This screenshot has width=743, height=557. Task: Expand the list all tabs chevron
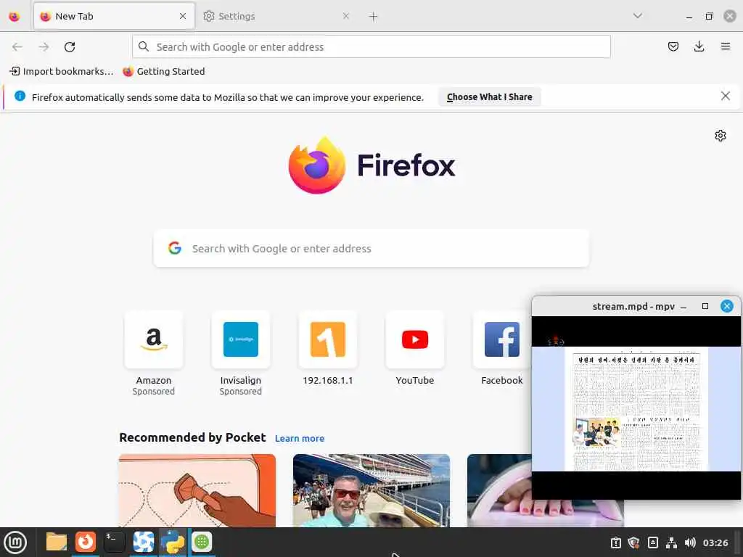pos(638,16)
